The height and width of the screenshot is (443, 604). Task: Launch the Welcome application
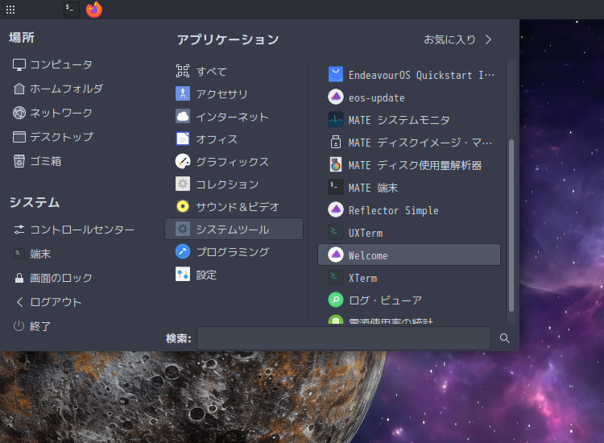click(x=408, y=255)
